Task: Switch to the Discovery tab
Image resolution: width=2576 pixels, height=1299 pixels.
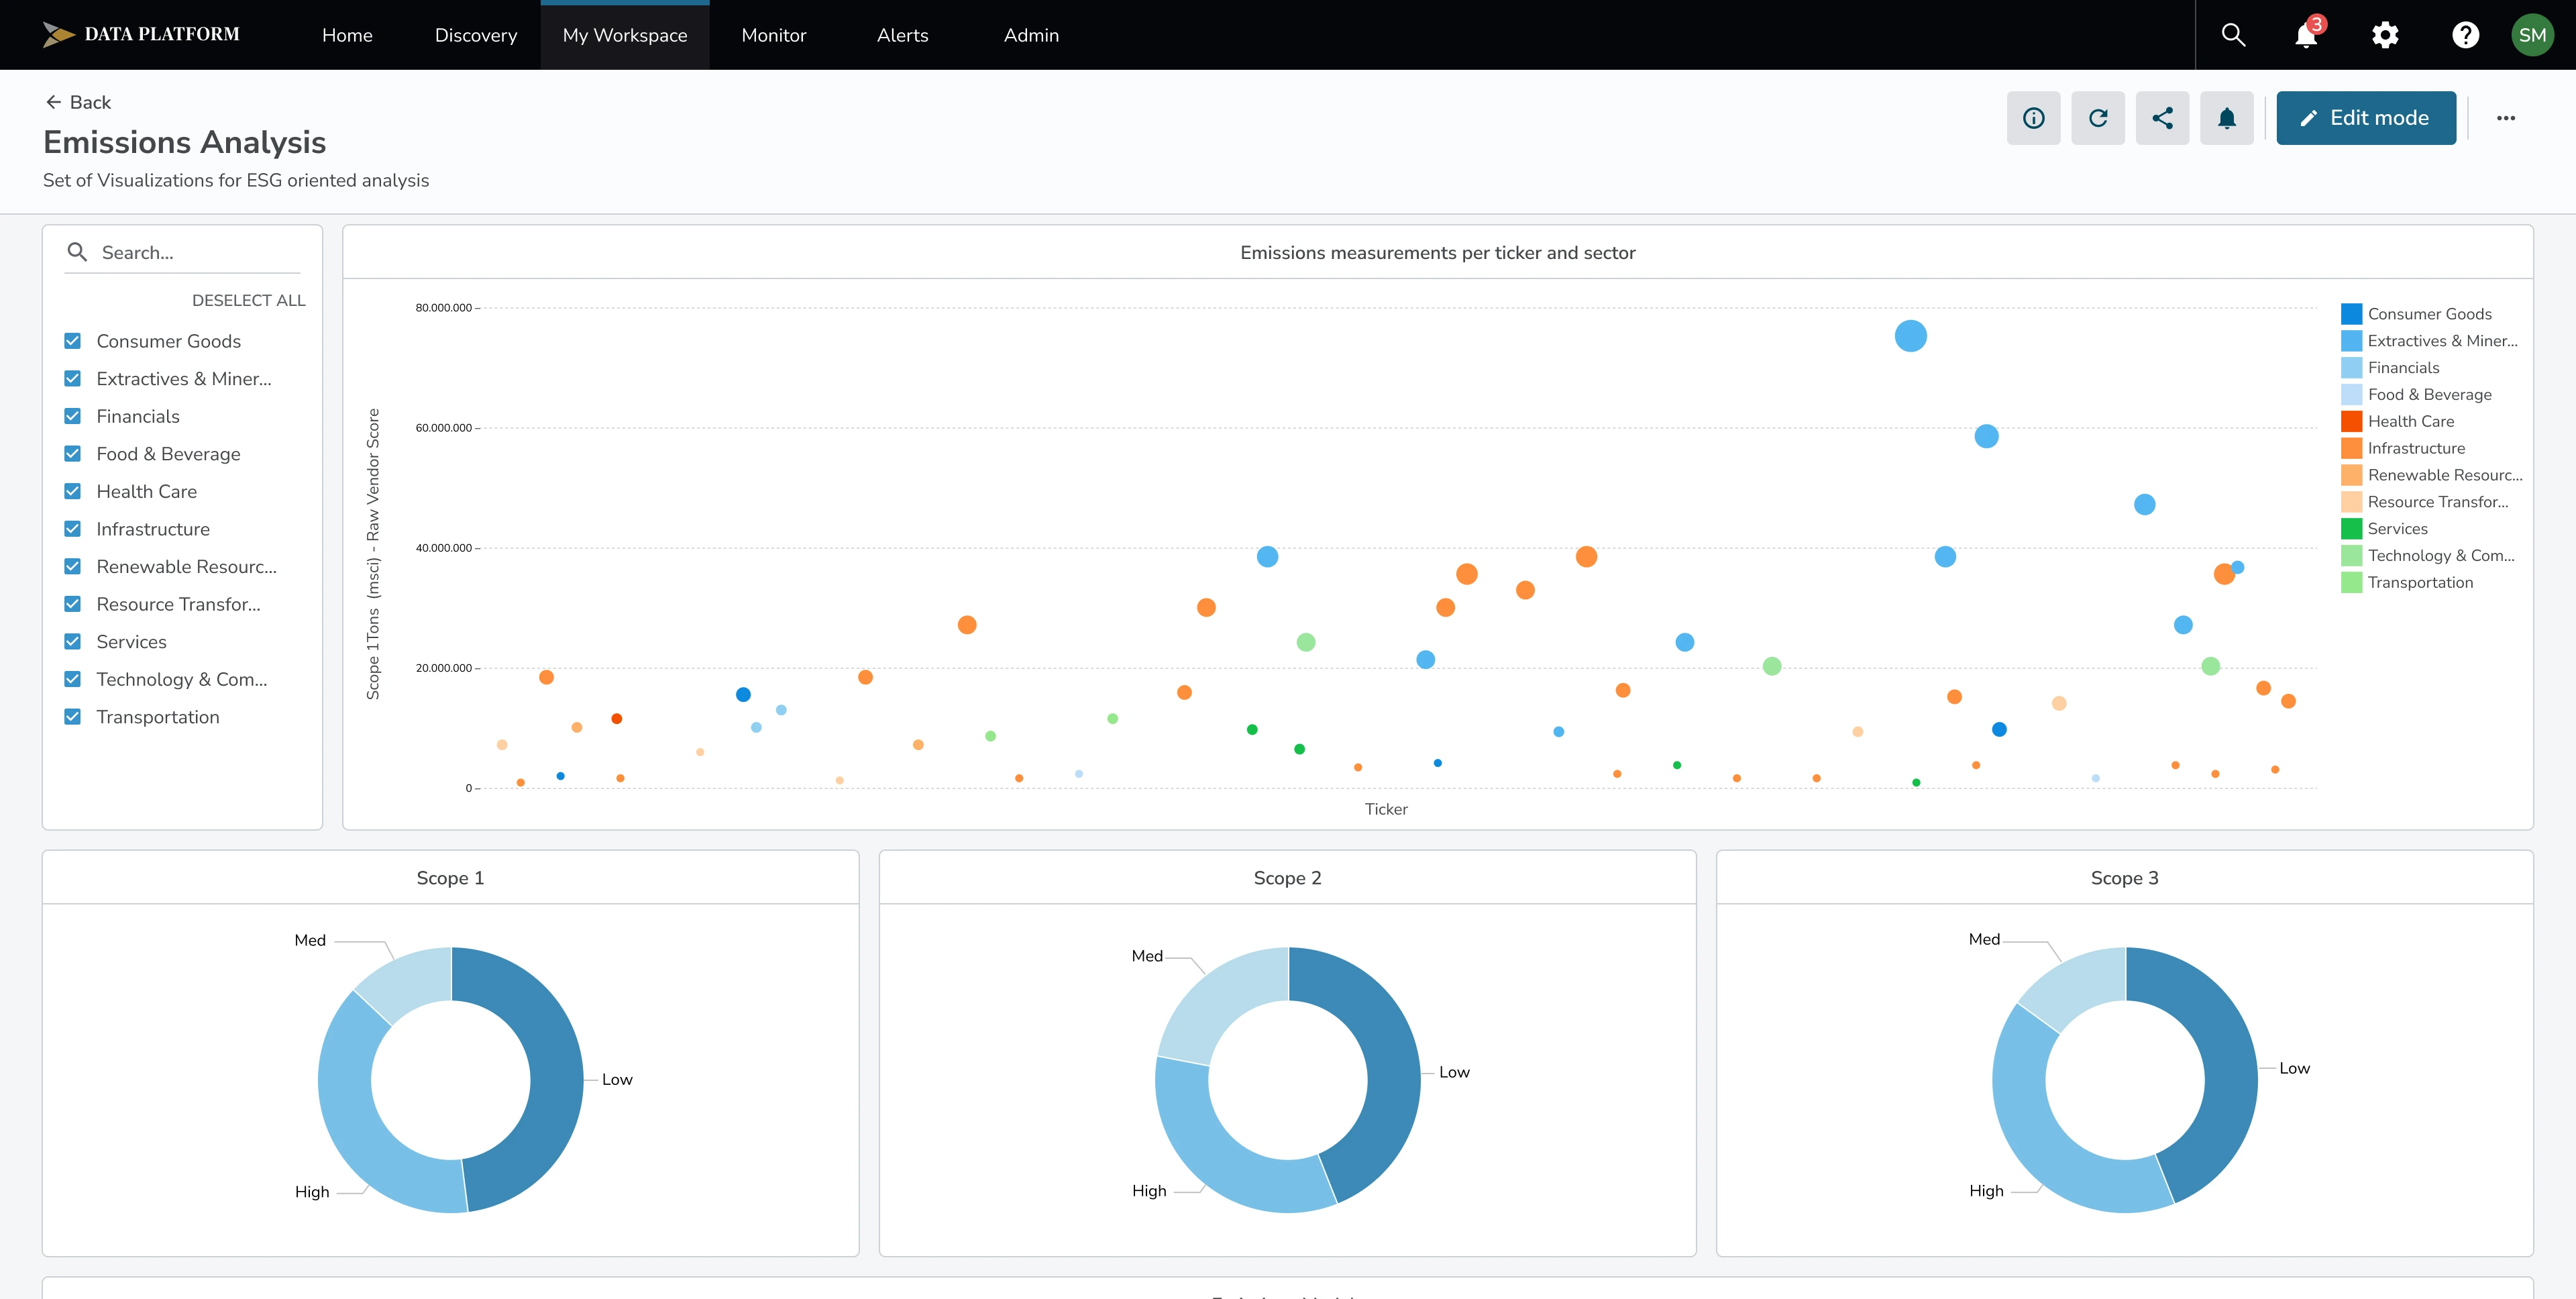Action: coord(476,35)
